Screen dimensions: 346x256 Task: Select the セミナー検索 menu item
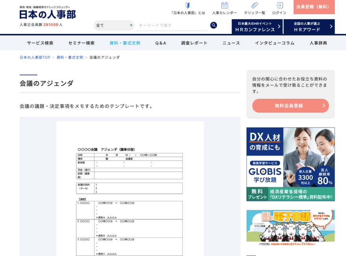click(81, 43)
